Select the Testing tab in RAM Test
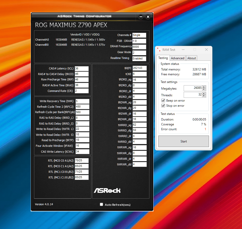The height and width of the screenshot is (229, 242). (x=163, y=58)
